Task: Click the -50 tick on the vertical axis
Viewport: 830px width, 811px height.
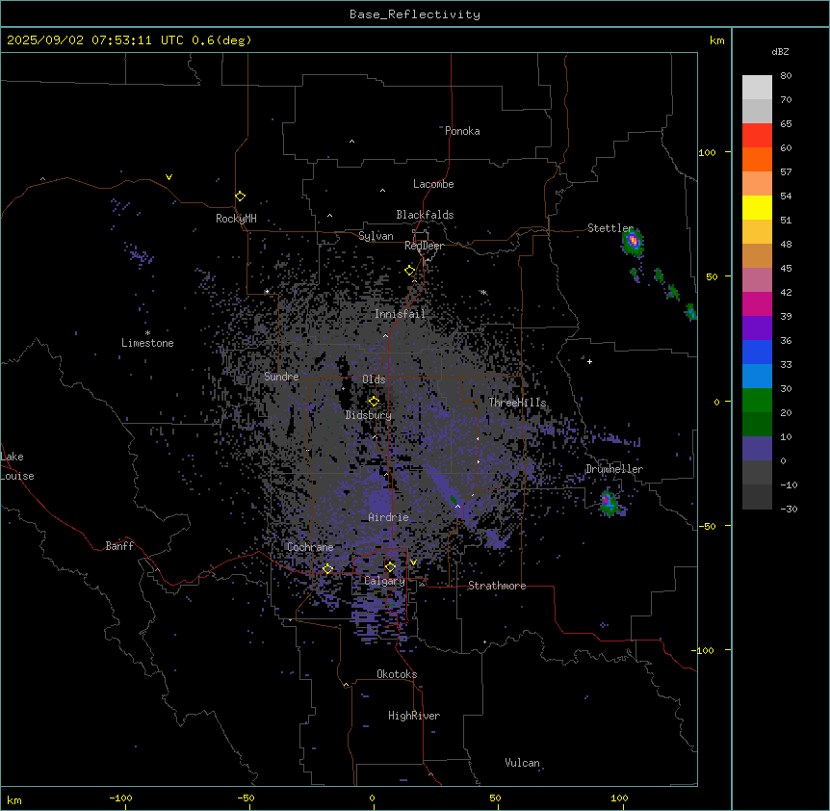Action: [x=707, y=526]
